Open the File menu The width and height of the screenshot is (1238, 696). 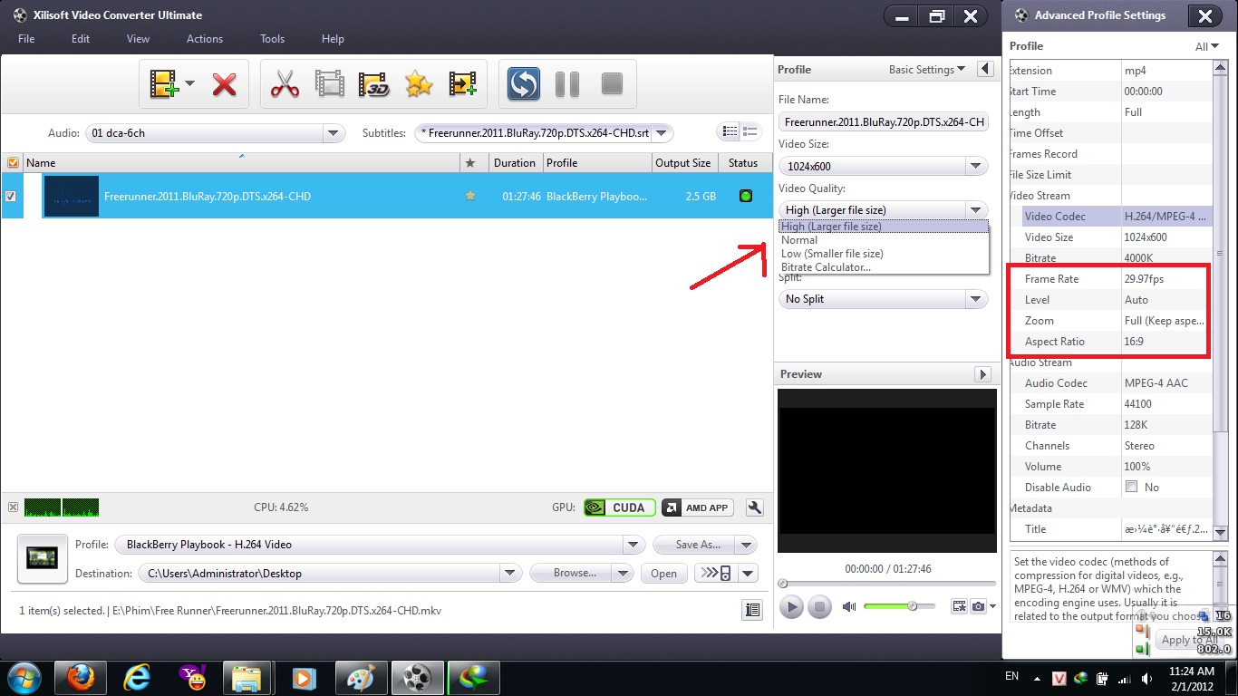pyautogui.click(x=26, y=39)
